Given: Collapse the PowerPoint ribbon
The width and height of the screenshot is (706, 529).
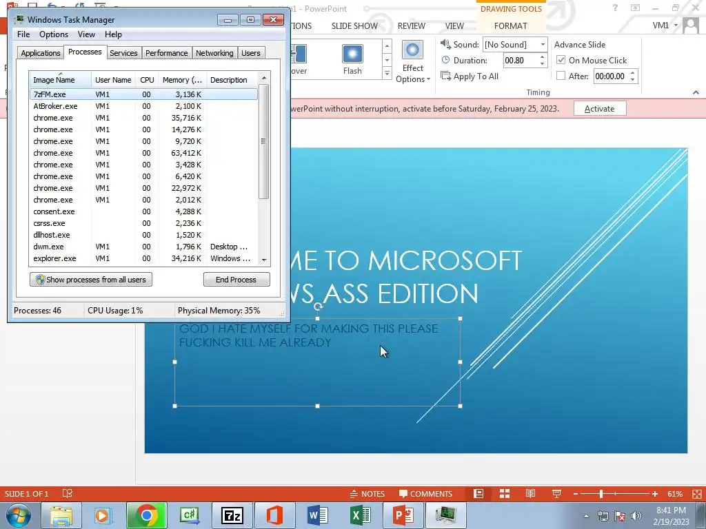Looking at the screenshot, I should [x=696, y=92].
